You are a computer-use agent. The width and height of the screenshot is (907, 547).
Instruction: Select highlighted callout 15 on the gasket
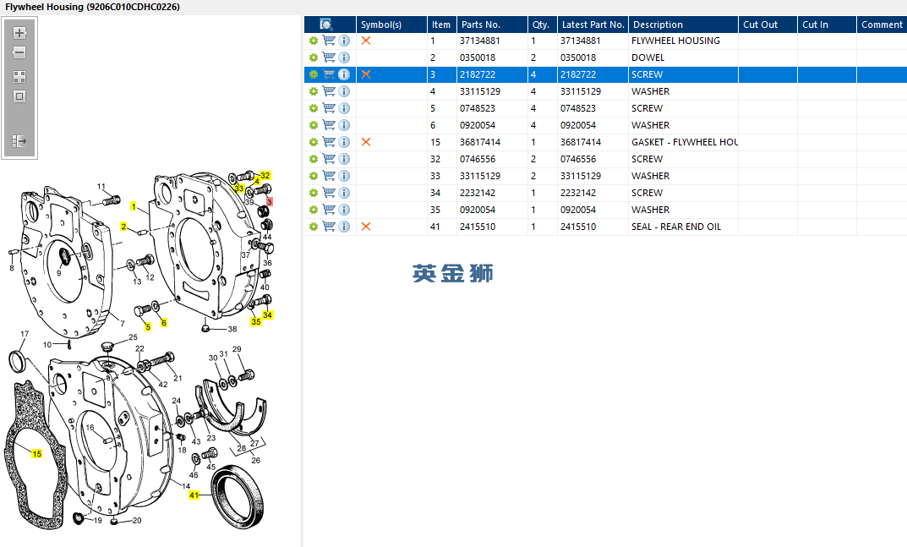pos(37,454)
